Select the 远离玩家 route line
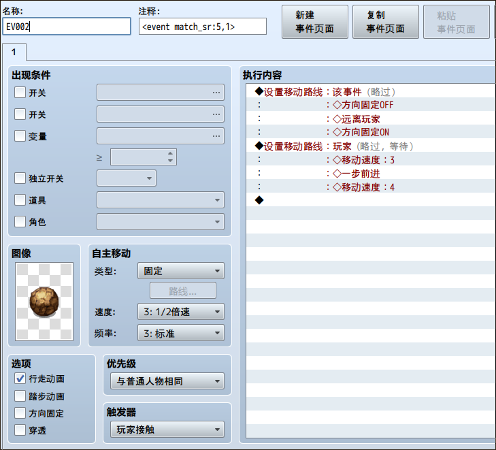This screenshot has height=450, width=496. 371,118
